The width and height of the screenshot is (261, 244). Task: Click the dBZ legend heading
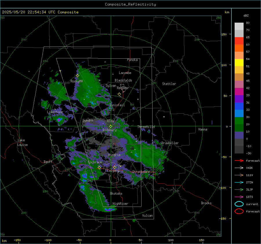click(246, 15)
